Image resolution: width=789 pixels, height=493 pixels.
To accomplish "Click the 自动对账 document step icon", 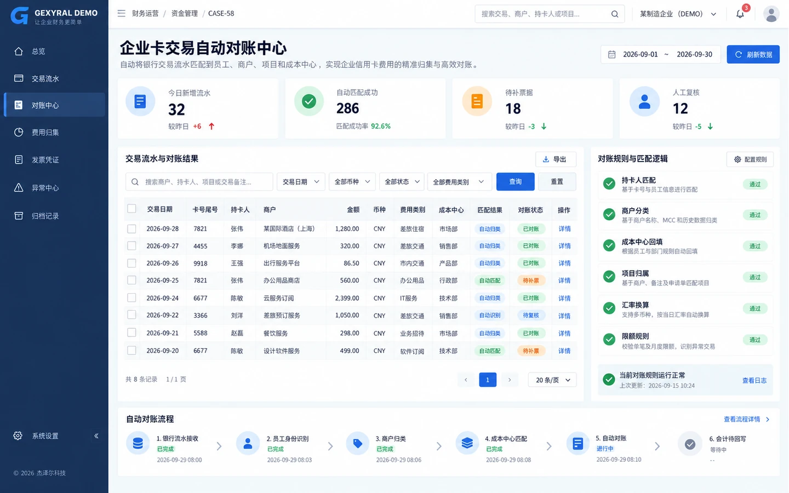I will coord(578,444).
